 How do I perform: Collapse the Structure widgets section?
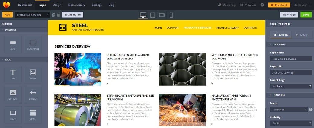[x=3, y=30]
